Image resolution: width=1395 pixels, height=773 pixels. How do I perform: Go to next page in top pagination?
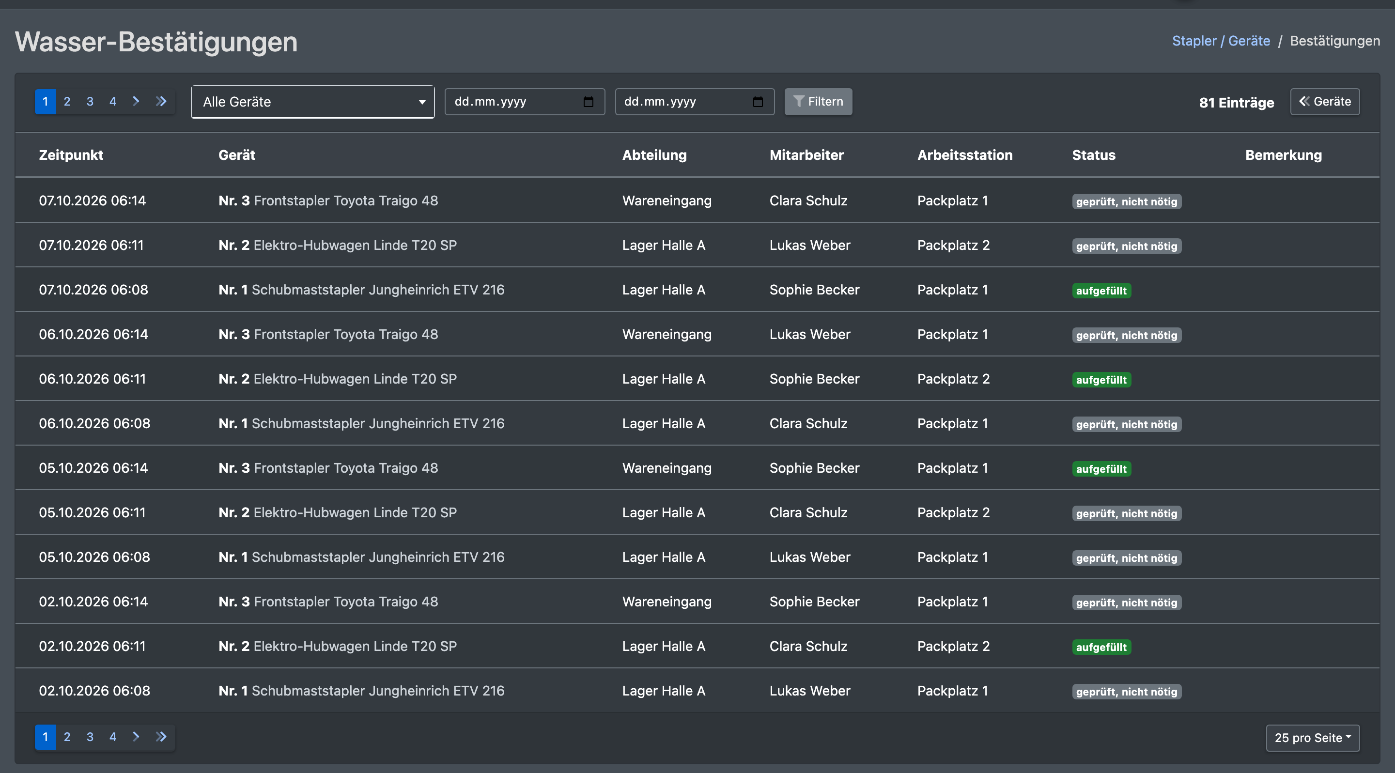pyautogui.click(x=136, y=101)
